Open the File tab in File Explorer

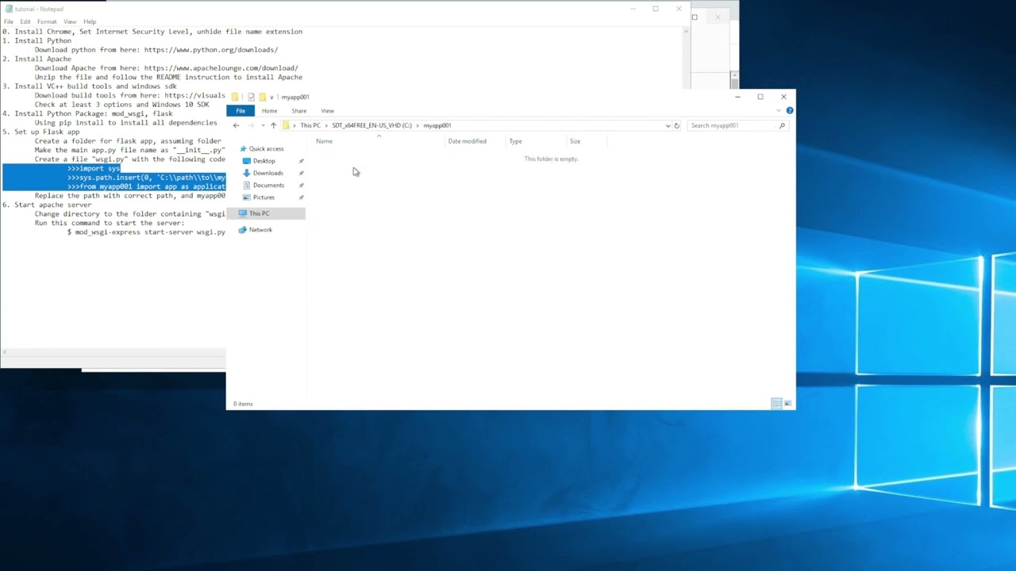click(241, 111)
